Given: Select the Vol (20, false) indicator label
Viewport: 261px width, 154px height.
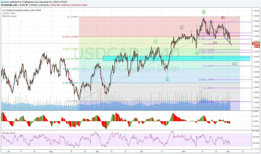Looking at the screenshot, I should point(9,13).
